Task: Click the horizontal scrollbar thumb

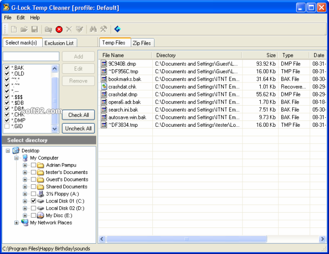Action: (187, 239)
